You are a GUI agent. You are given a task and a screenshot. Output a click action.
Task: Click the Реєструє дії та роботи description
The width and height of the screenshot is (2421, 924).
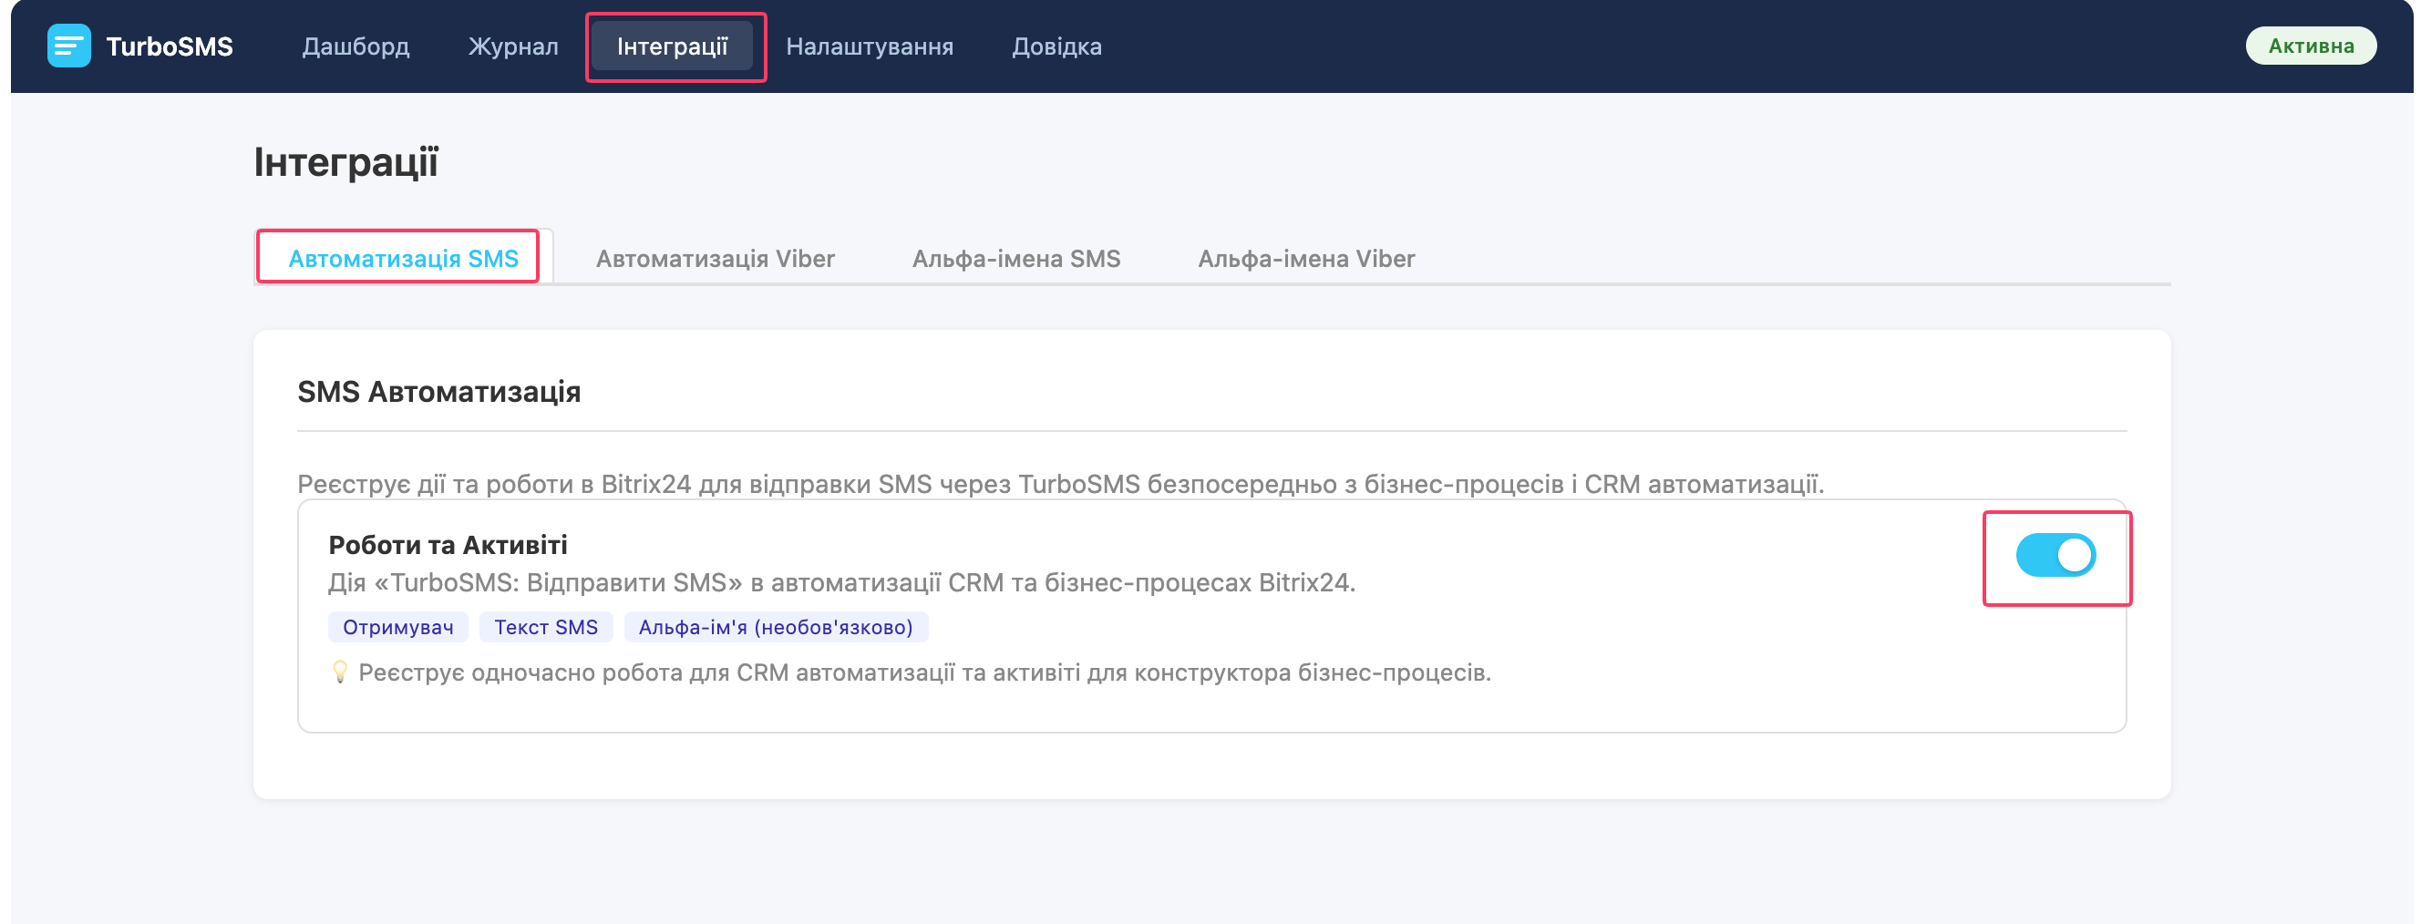(x=1060, y=484)
